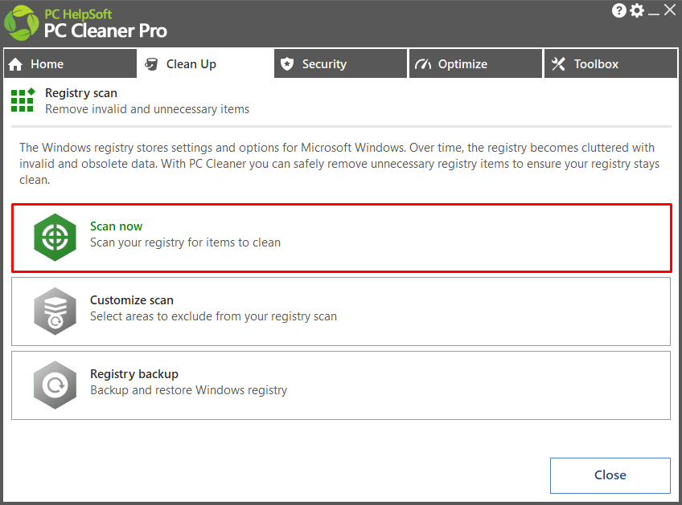Click the green Registry scan grid icon
The width and height of the screenshot is (682, 505).
tap(23, 100)
